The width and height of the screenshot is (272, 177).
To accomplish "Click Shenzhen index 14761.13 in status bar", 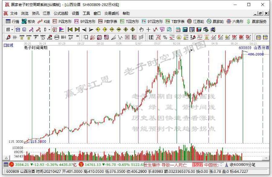I will [x=92, y=164].
